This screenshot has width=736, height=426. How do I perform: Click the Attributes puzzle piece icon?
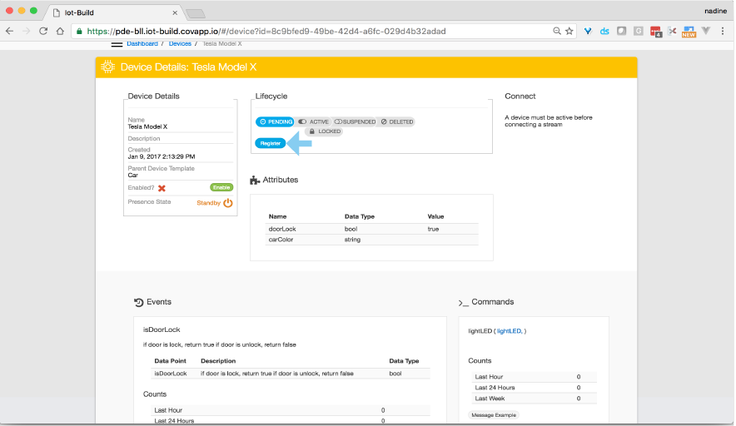[255, 180]
